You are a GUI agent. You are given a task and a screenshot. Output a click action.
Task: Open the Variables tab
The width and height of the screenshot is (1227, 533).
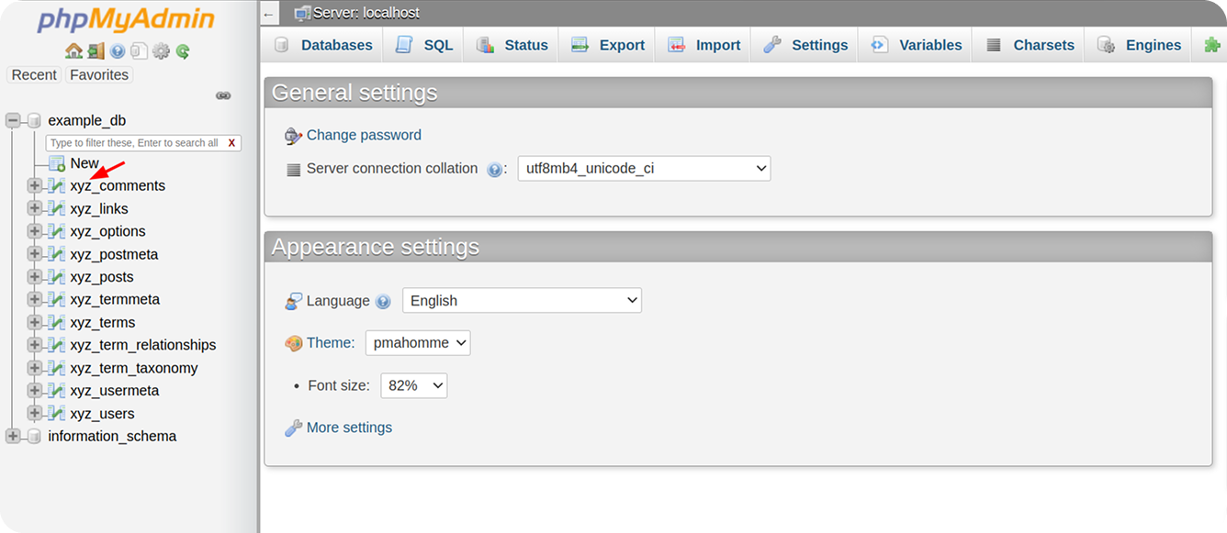click(916, 45)
